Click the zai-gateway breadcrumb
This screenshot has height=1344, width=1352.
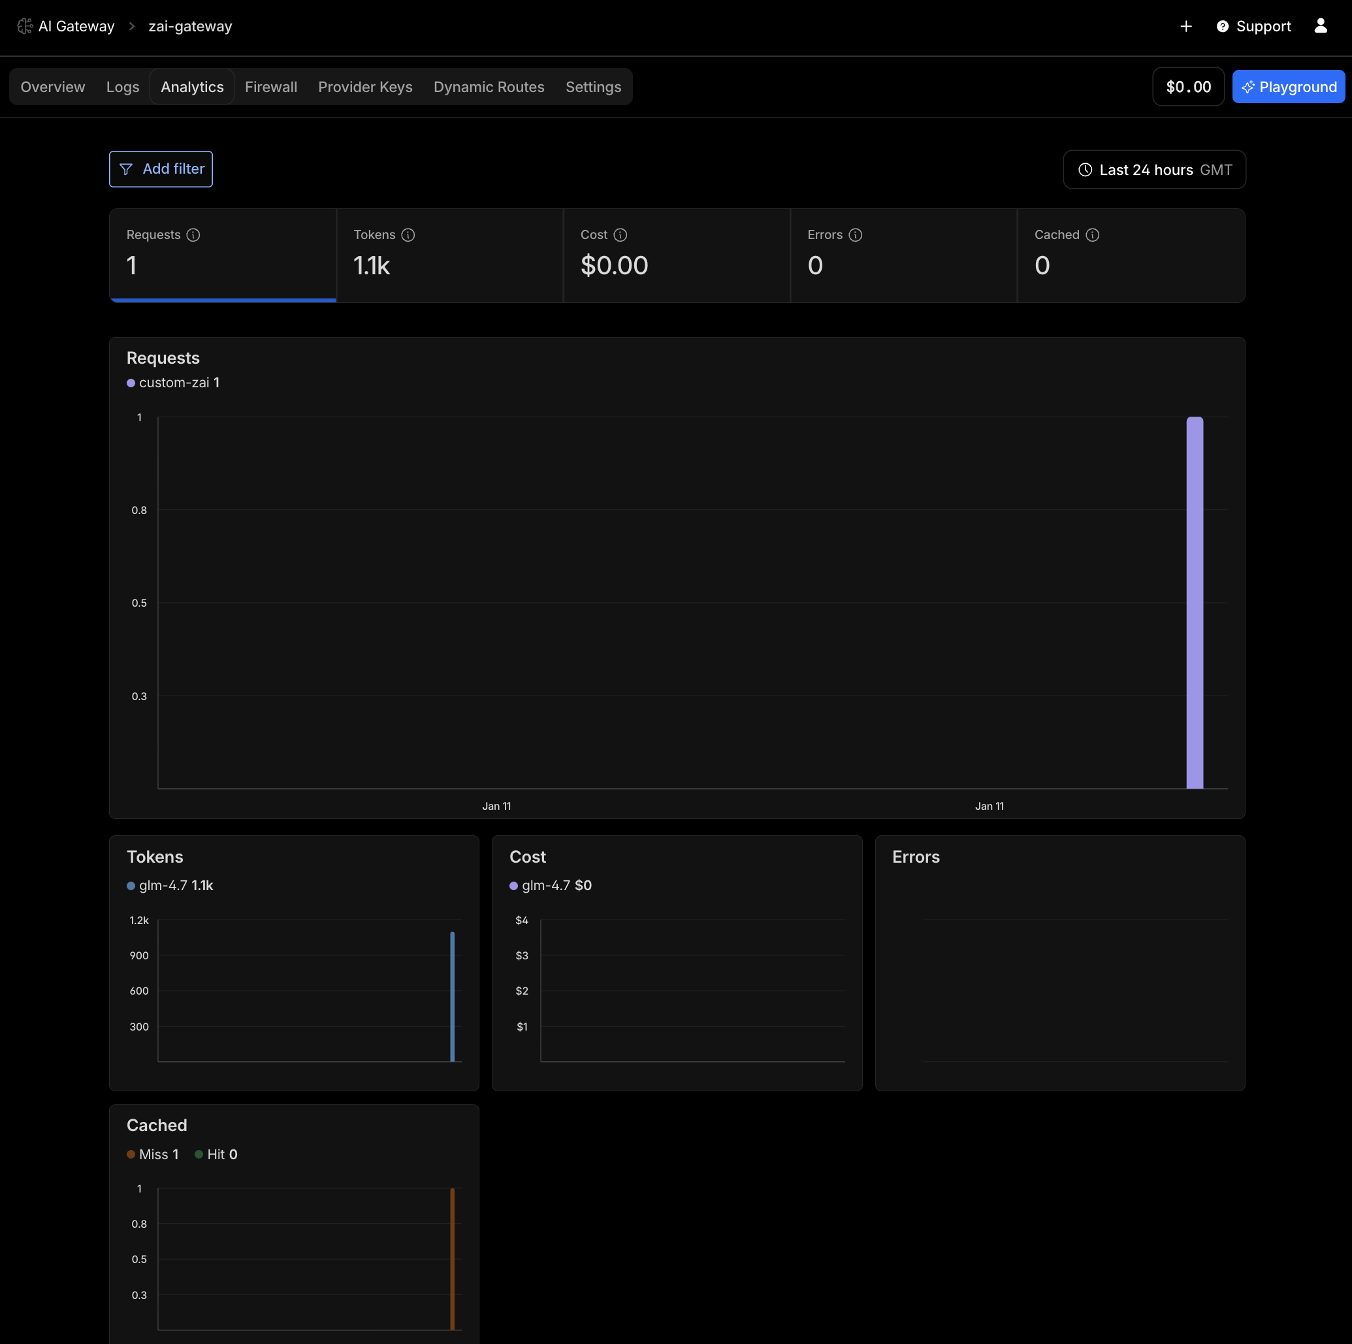(x=190, y=26)
